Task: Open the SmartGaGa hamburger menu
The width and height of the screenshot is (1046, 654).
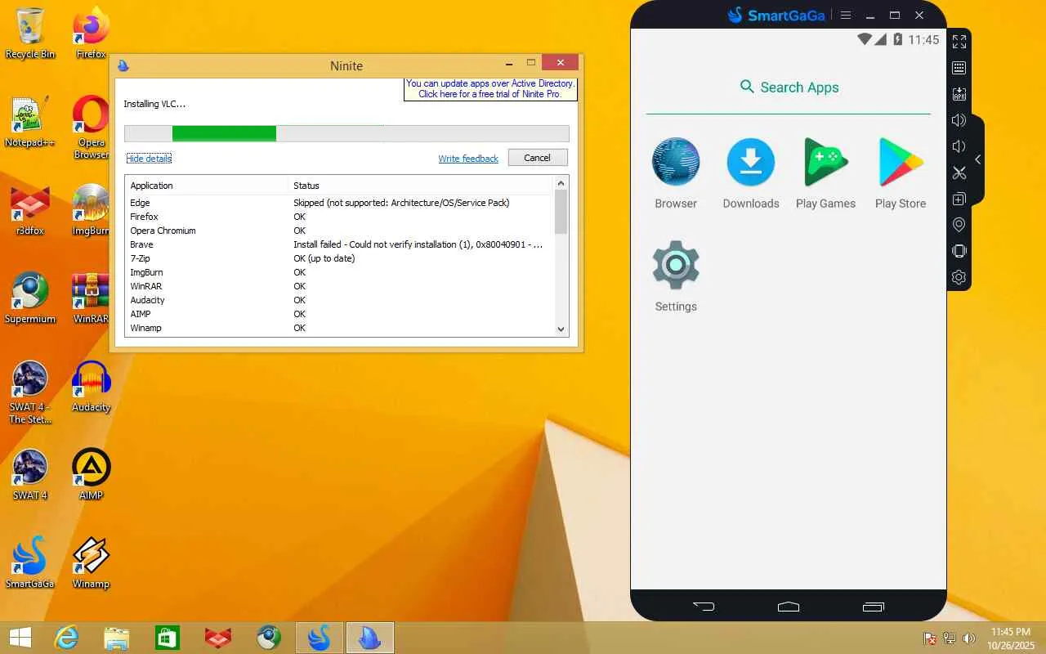Action: click(x=846, y=15)
